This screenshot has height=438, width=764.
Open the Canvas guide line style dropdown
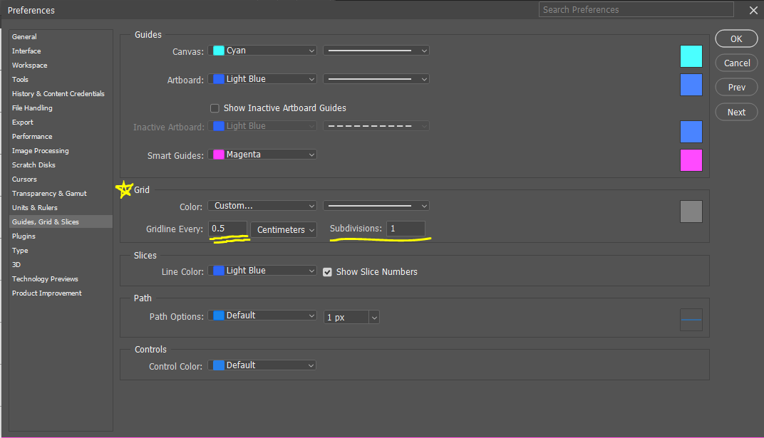click(376, 51)
